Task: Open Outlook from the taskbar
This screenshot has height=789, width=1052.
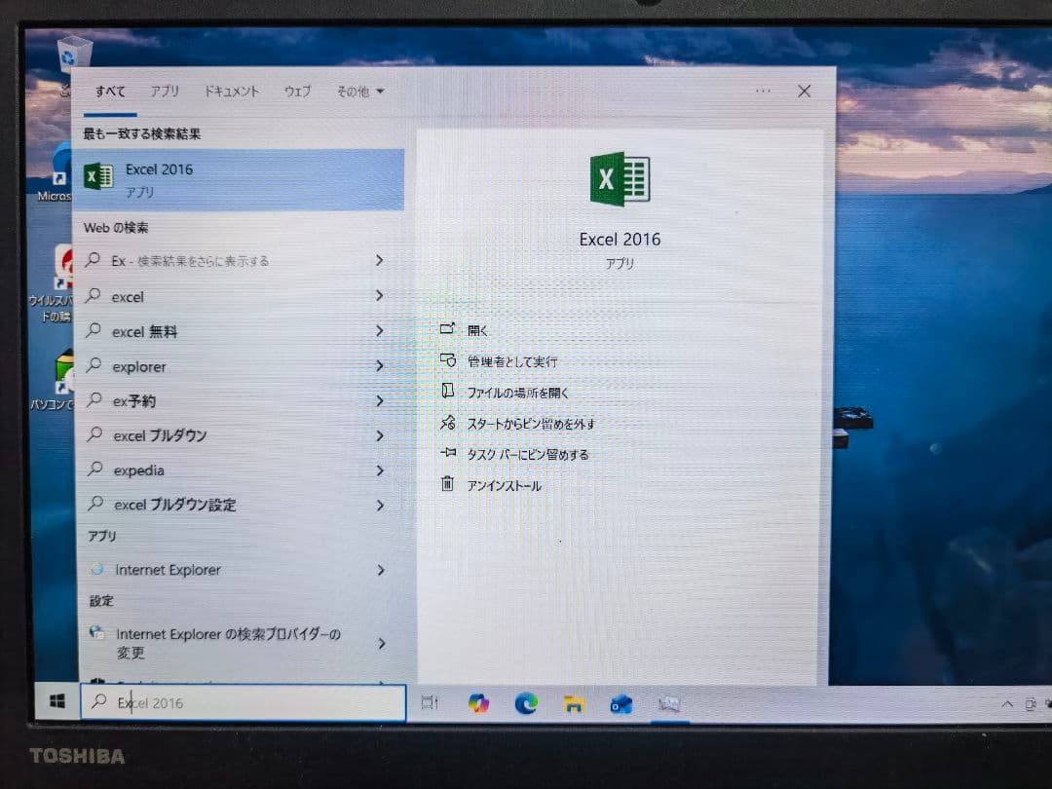Action: click(x=620, y=703)
